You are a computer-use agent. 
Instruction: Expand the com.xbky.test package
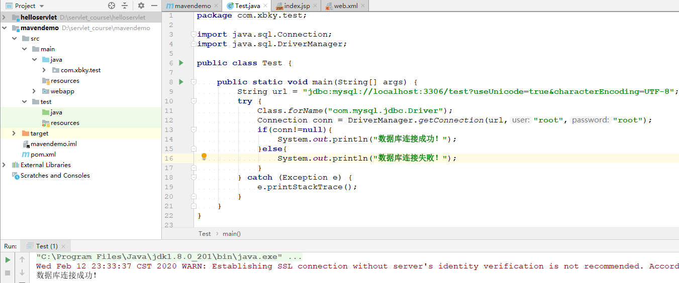click(44, 70)
